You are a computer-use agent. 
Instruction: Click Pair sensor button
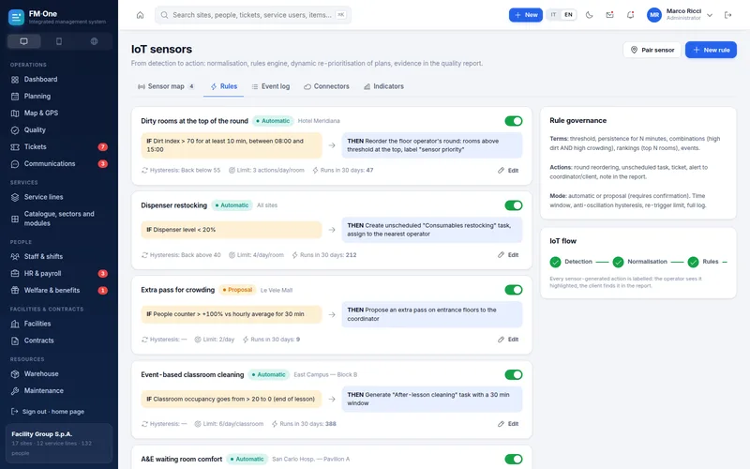click(x=652, y=50)
